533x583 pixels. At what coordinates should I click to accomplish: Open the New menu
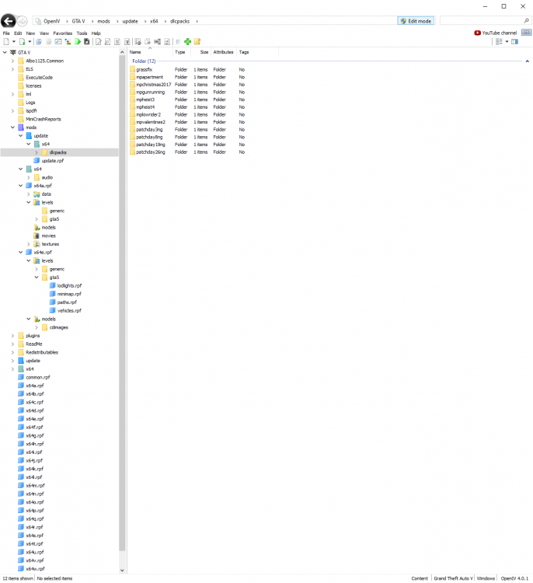pyautogui.click(x=30, y=33)
